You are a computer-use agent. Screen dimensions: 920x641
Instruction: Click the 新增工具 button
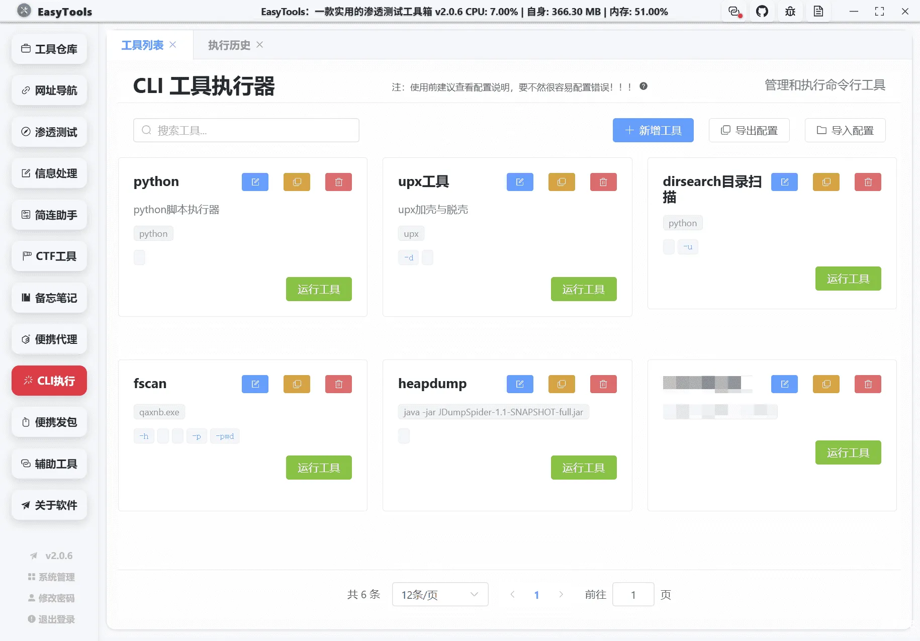pos(653,130)
